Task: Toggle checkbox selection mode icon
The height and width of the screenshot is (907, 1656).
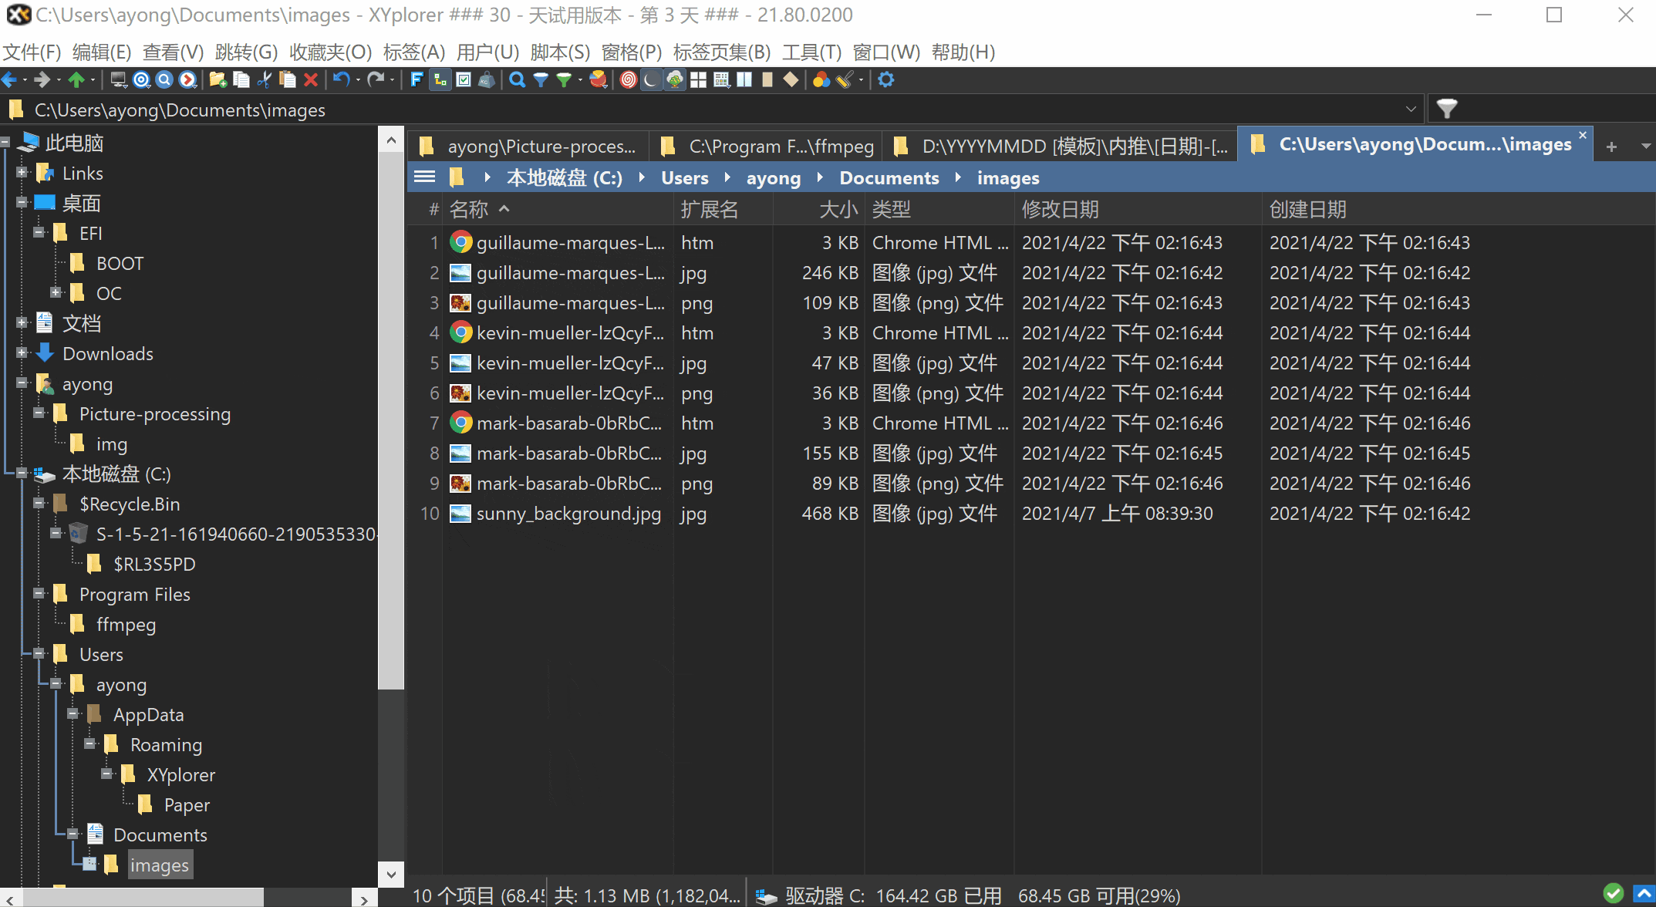Action: (464, 79)
